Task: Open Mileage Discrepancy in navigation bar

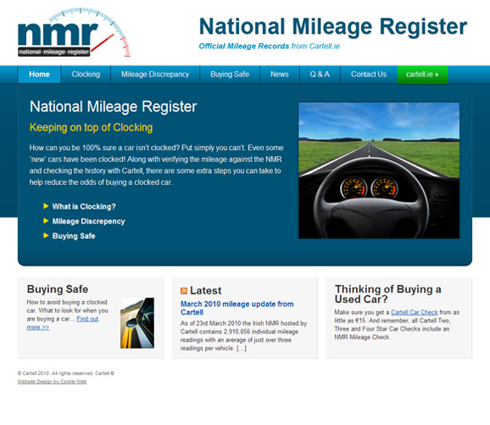Action: 155,75
